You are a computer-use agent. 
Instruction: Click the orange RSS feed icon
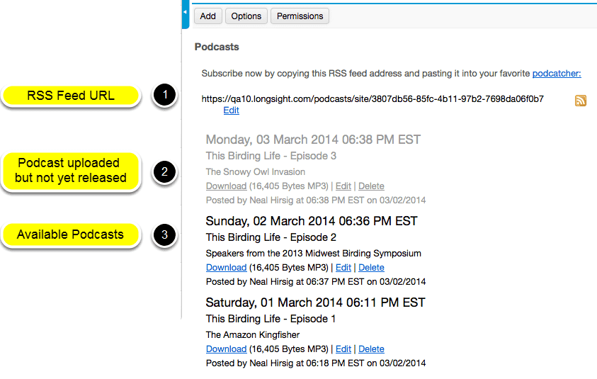[580, 101]
